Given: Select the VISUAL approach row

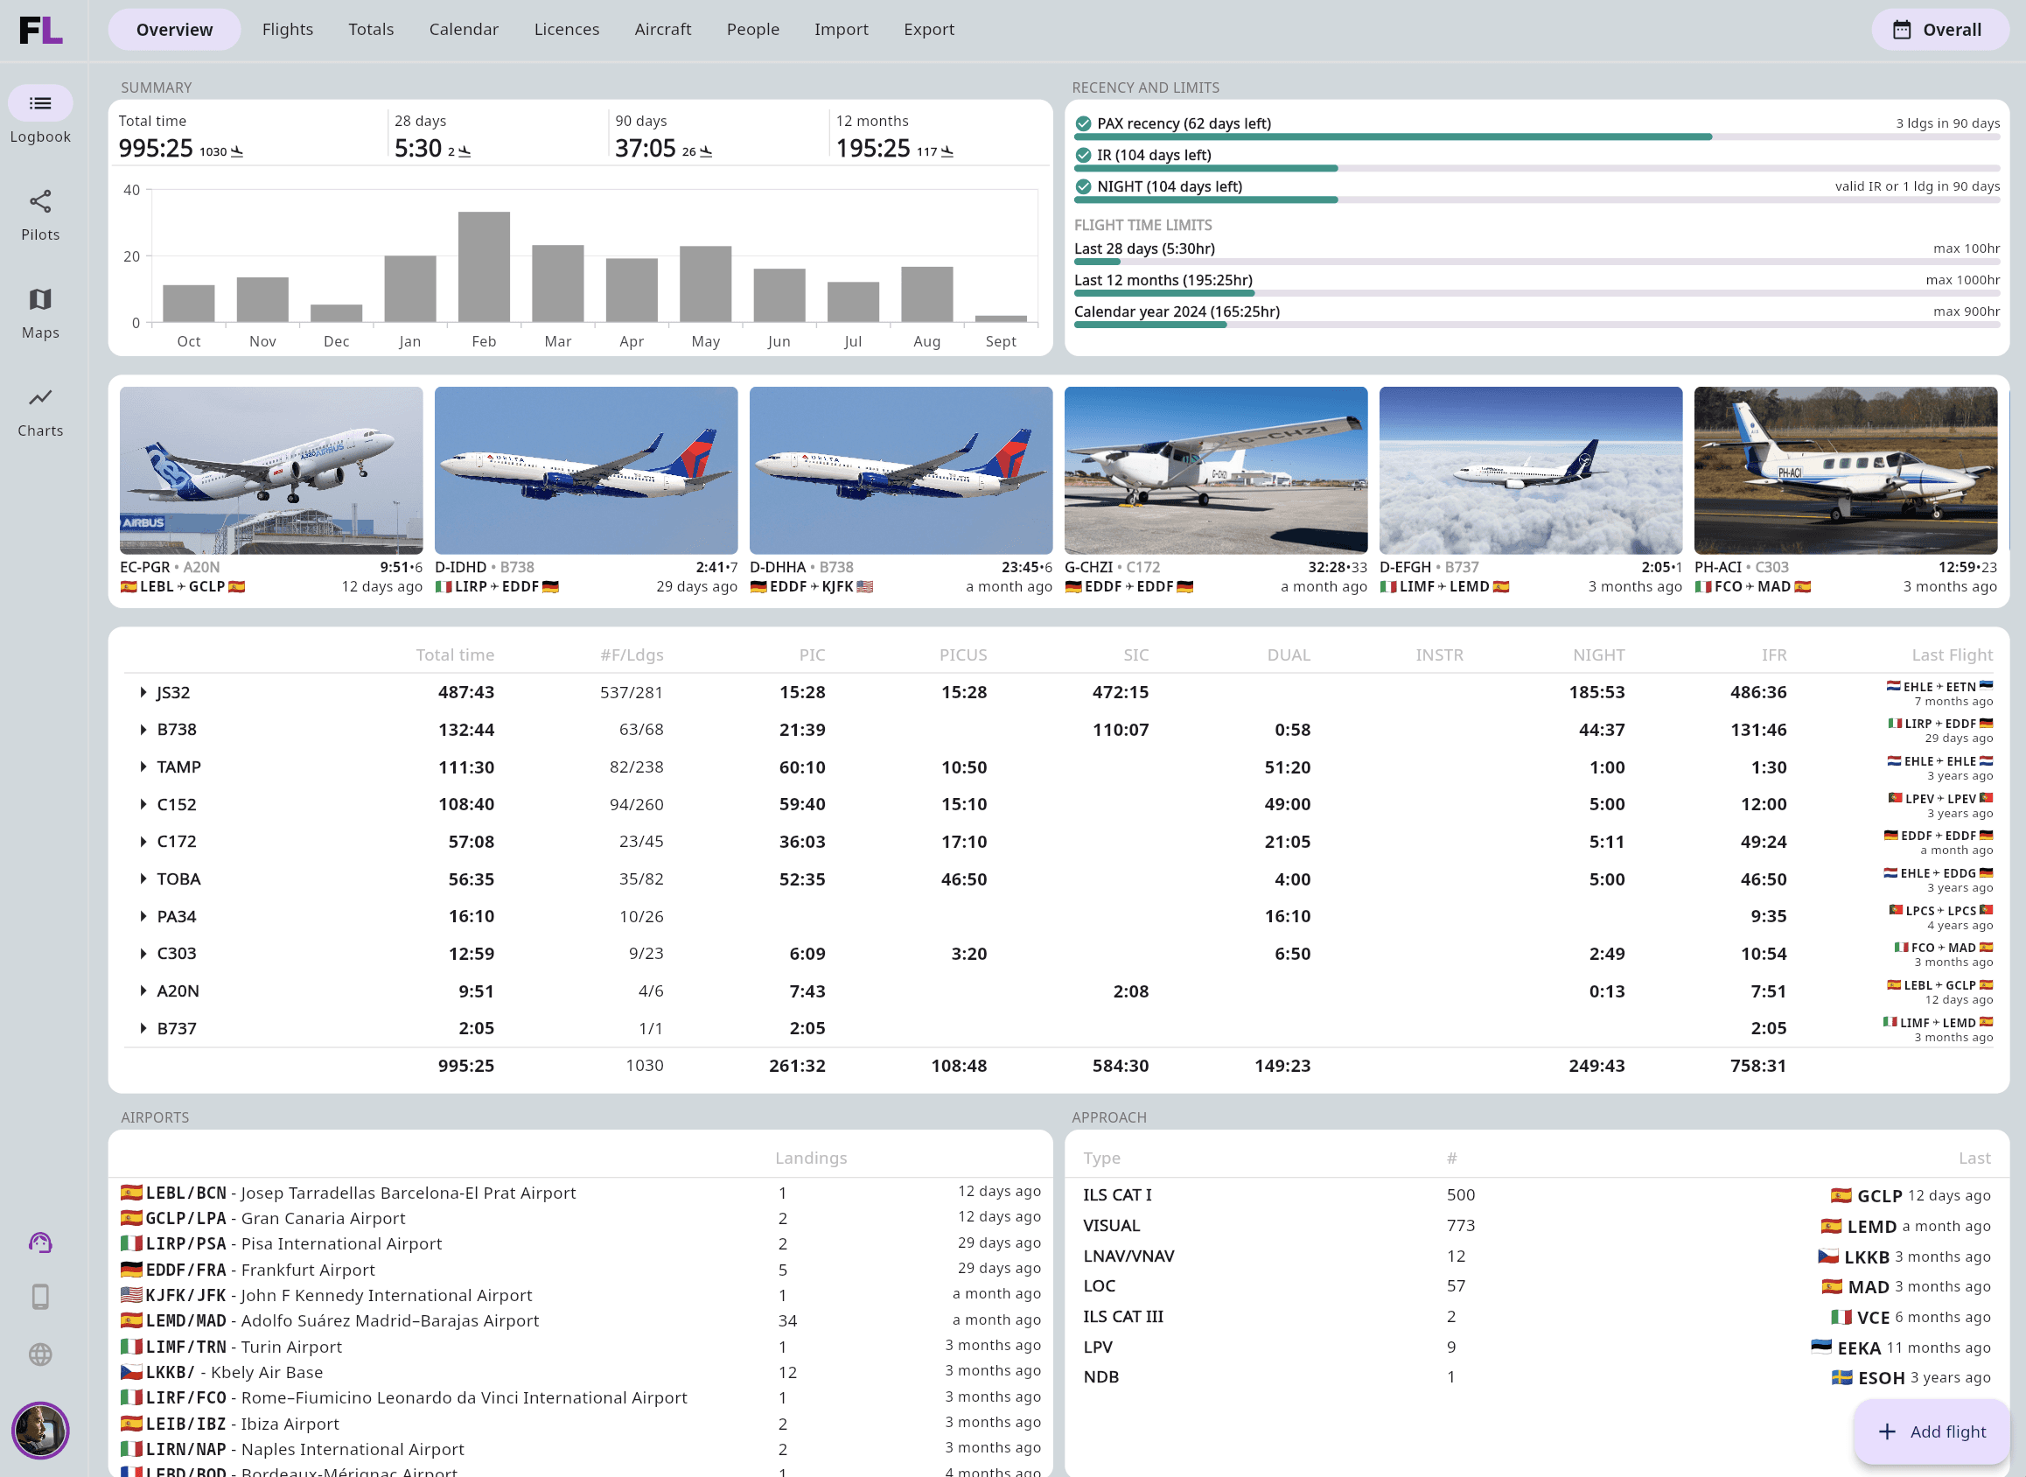Looking at the screenshot, I should (1537, 1226).
